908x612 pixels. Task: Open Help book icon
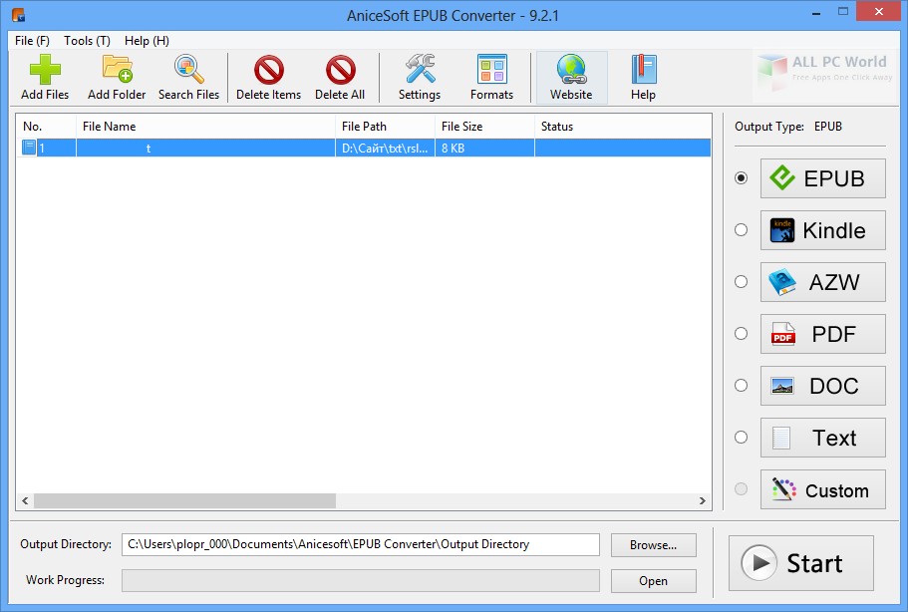click(x=643, y=77)
